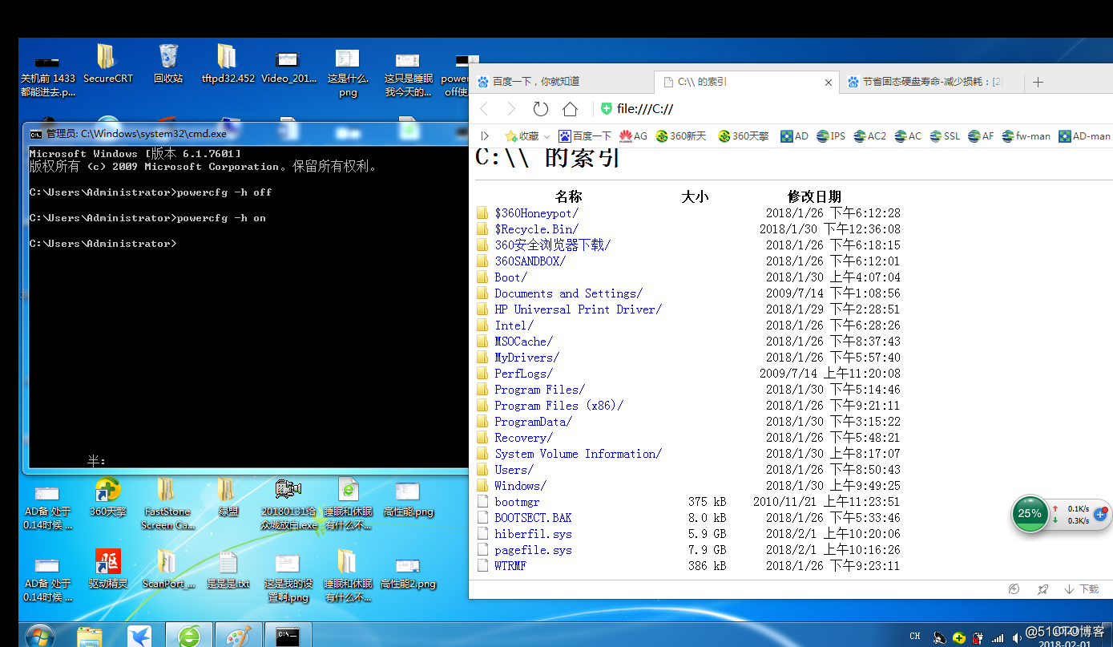
Task: Click the volume speaker tray icon
Action: 1017,638
